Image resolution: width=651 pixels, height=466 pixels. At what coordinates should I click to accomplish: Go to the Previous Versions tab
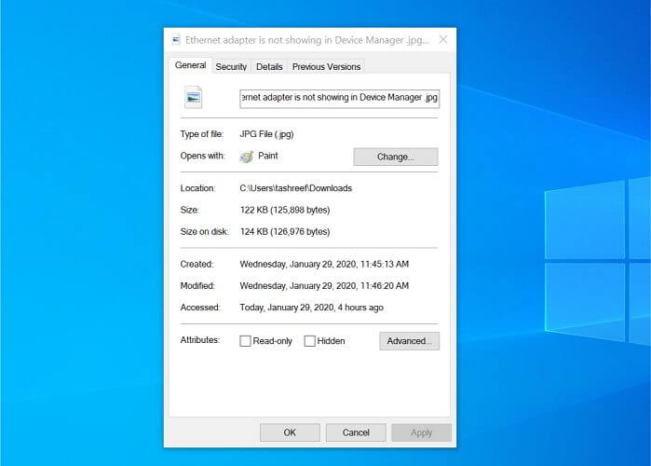pos(326,67)
